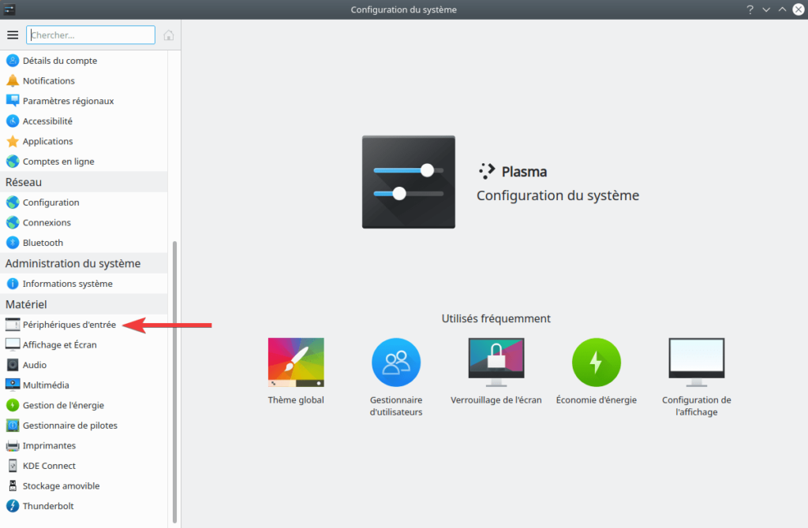Click the home icon beside search
The height and width of the screenshot is (528, 808).
(169, 35)
